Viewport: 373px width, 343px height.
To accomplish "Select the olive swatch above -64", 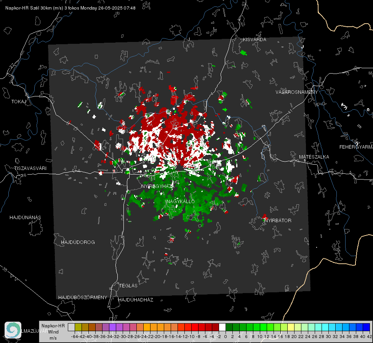I will point(78,327).
